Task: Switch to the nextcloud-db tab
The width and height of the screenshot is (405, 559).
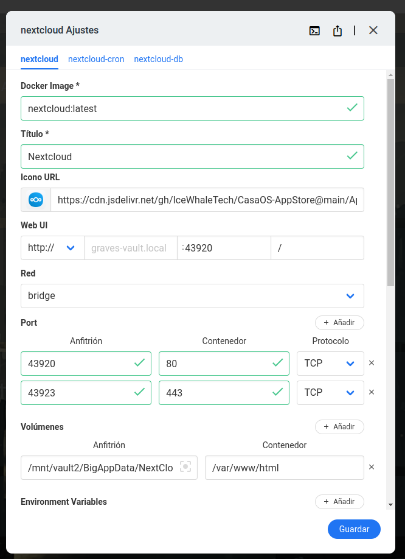Action: coord(158,59)
